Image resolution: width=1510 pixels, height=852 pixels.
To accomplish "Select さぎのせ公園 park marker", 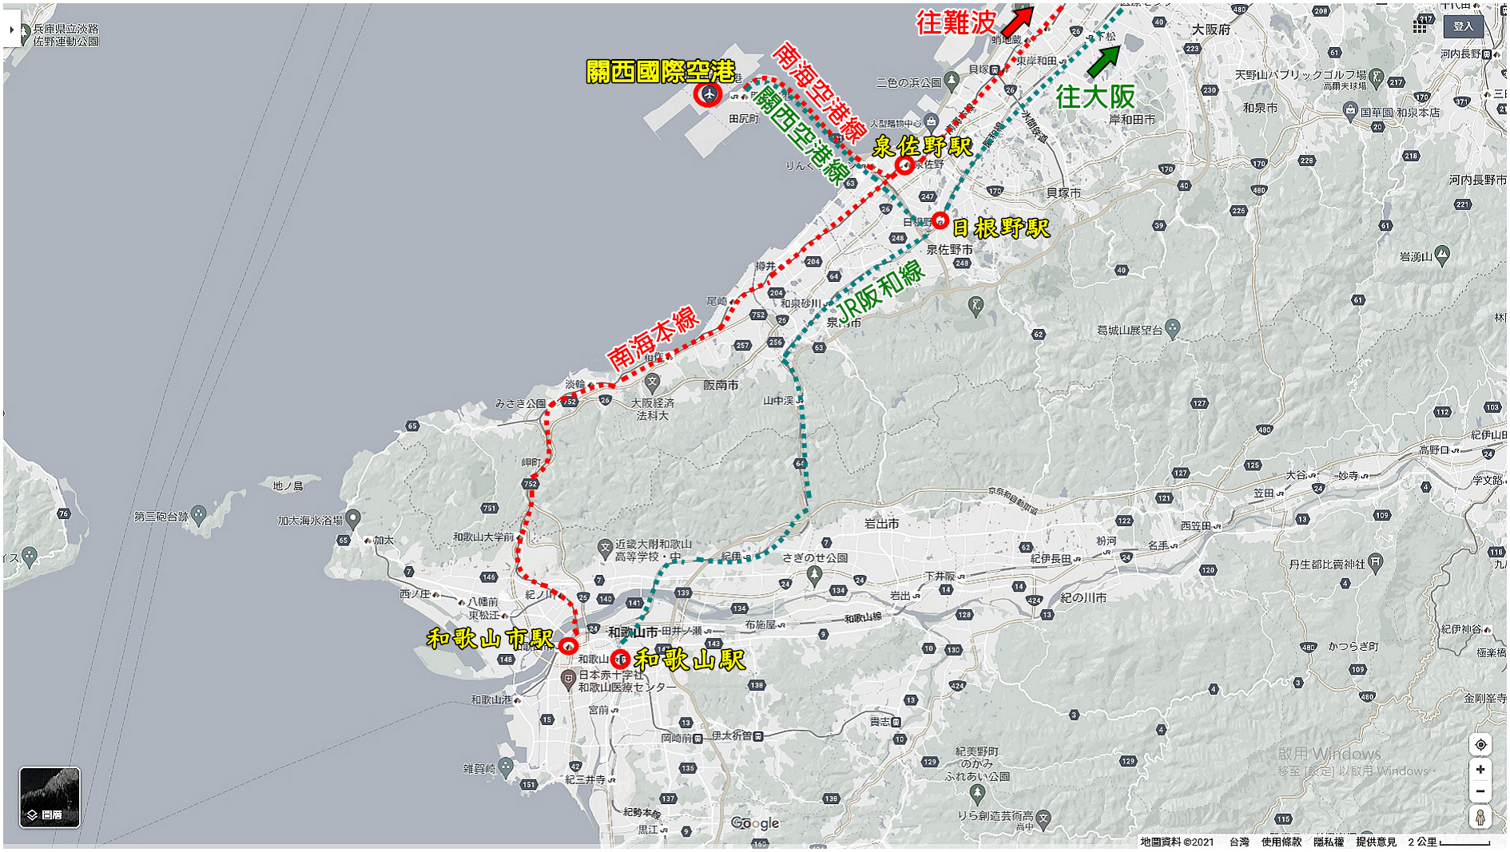I will [814, 577].
